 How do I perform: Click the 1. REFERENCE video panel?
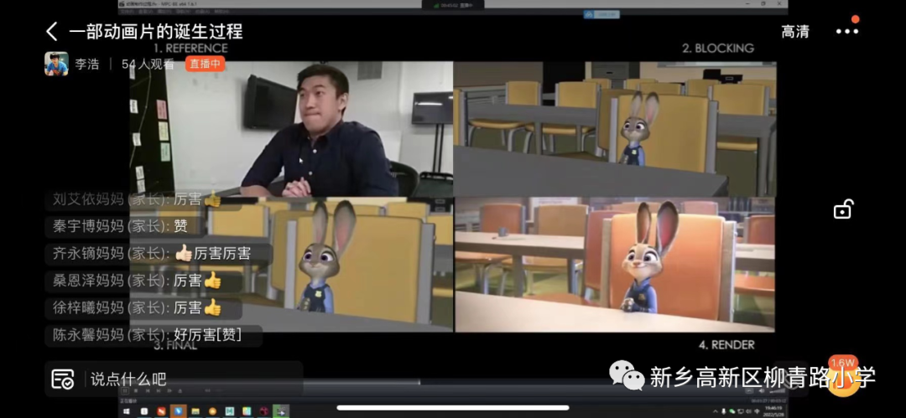(x=291, y=129)
